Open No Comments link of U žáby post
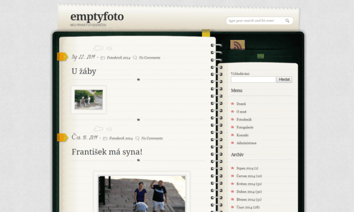The height and width of the screenshot is (212, 354). click(x=150, y=58)
